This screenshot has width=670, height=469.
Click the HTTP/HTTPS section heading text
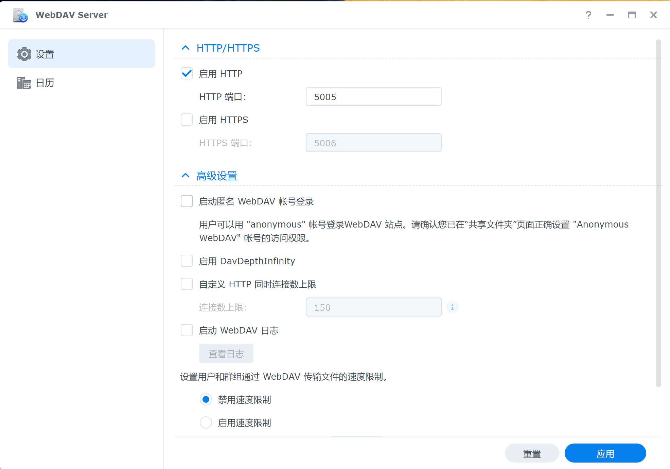[228, 48]
